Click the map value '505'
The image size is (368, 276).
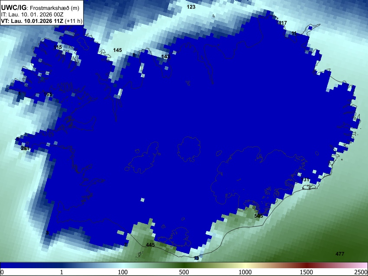(258, 216)
